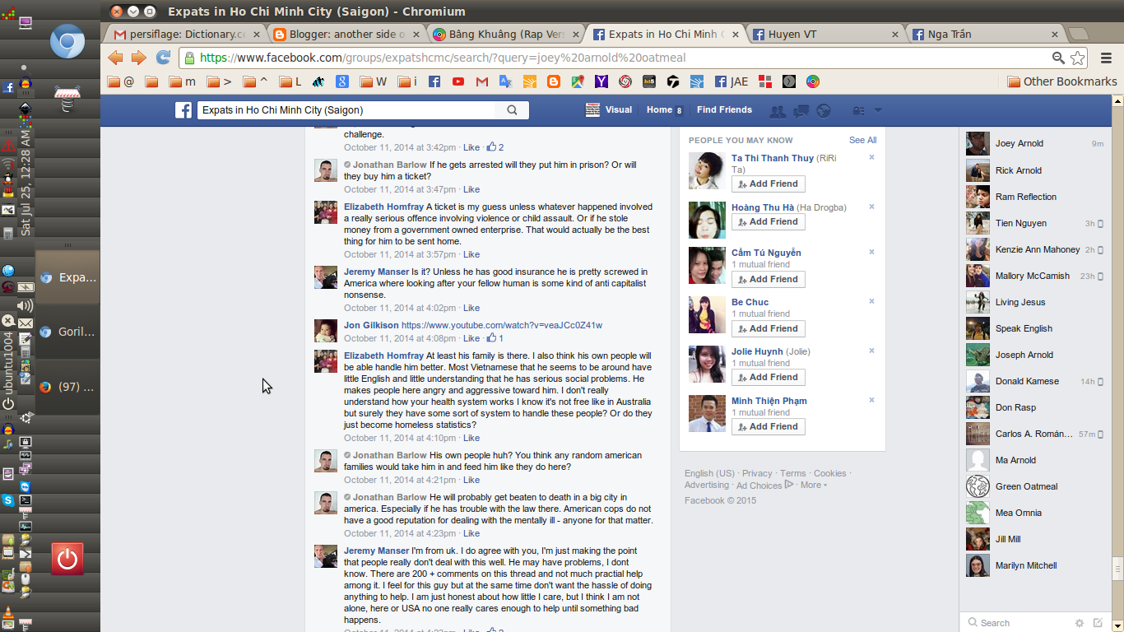Image resolution: width=1124 pixels, height=632 pixels.
Task: Open the '^' bookmarks folder
Action: tap(256, 81)
